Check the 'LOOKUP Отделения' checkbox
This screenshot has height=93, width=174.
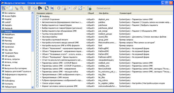pos(37,19)
